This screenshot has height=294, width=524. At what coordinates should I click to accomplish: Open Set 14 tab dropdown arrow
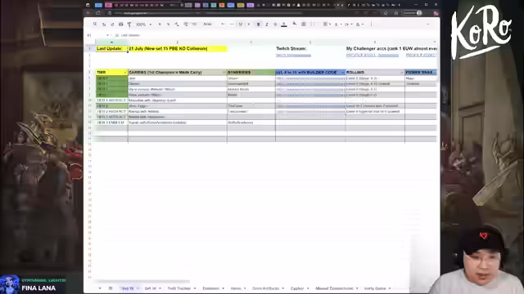click(x=160, y=288)
